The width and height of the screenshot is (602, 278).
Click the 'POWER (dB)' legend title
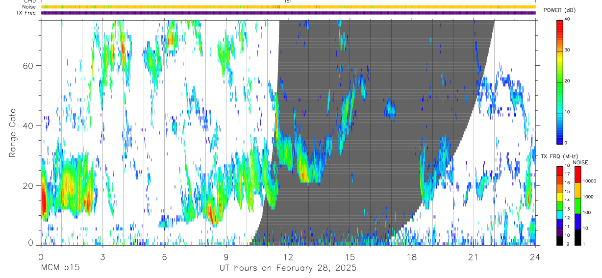click(560, 10)
